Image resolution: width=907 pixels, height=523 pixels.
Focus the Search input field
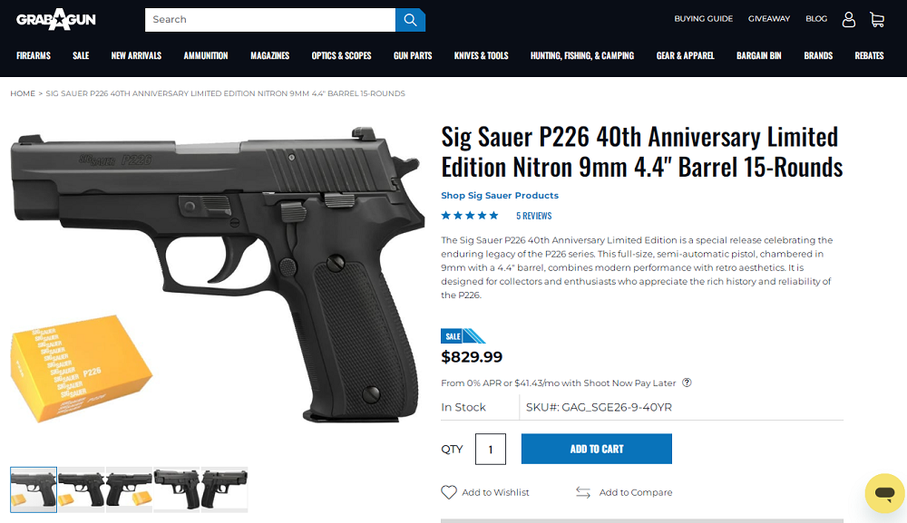click(x=270, y=20)
